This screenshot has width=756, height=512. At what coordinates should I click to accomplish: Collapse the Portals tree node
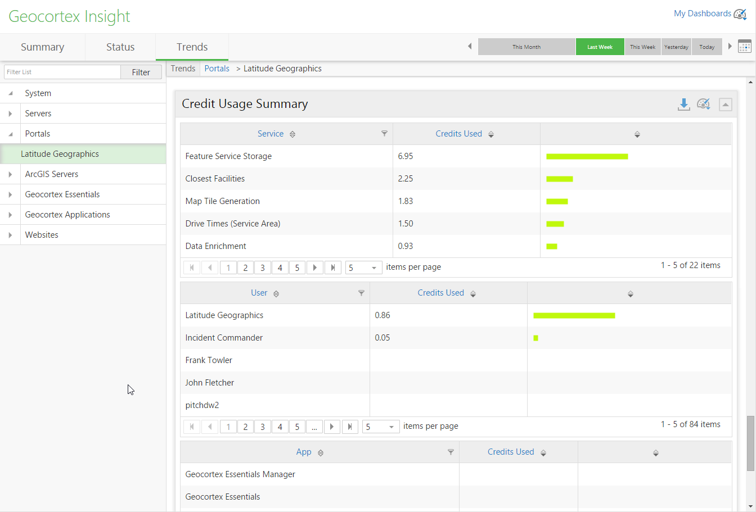pyautogui.click(x=11, y=134)
